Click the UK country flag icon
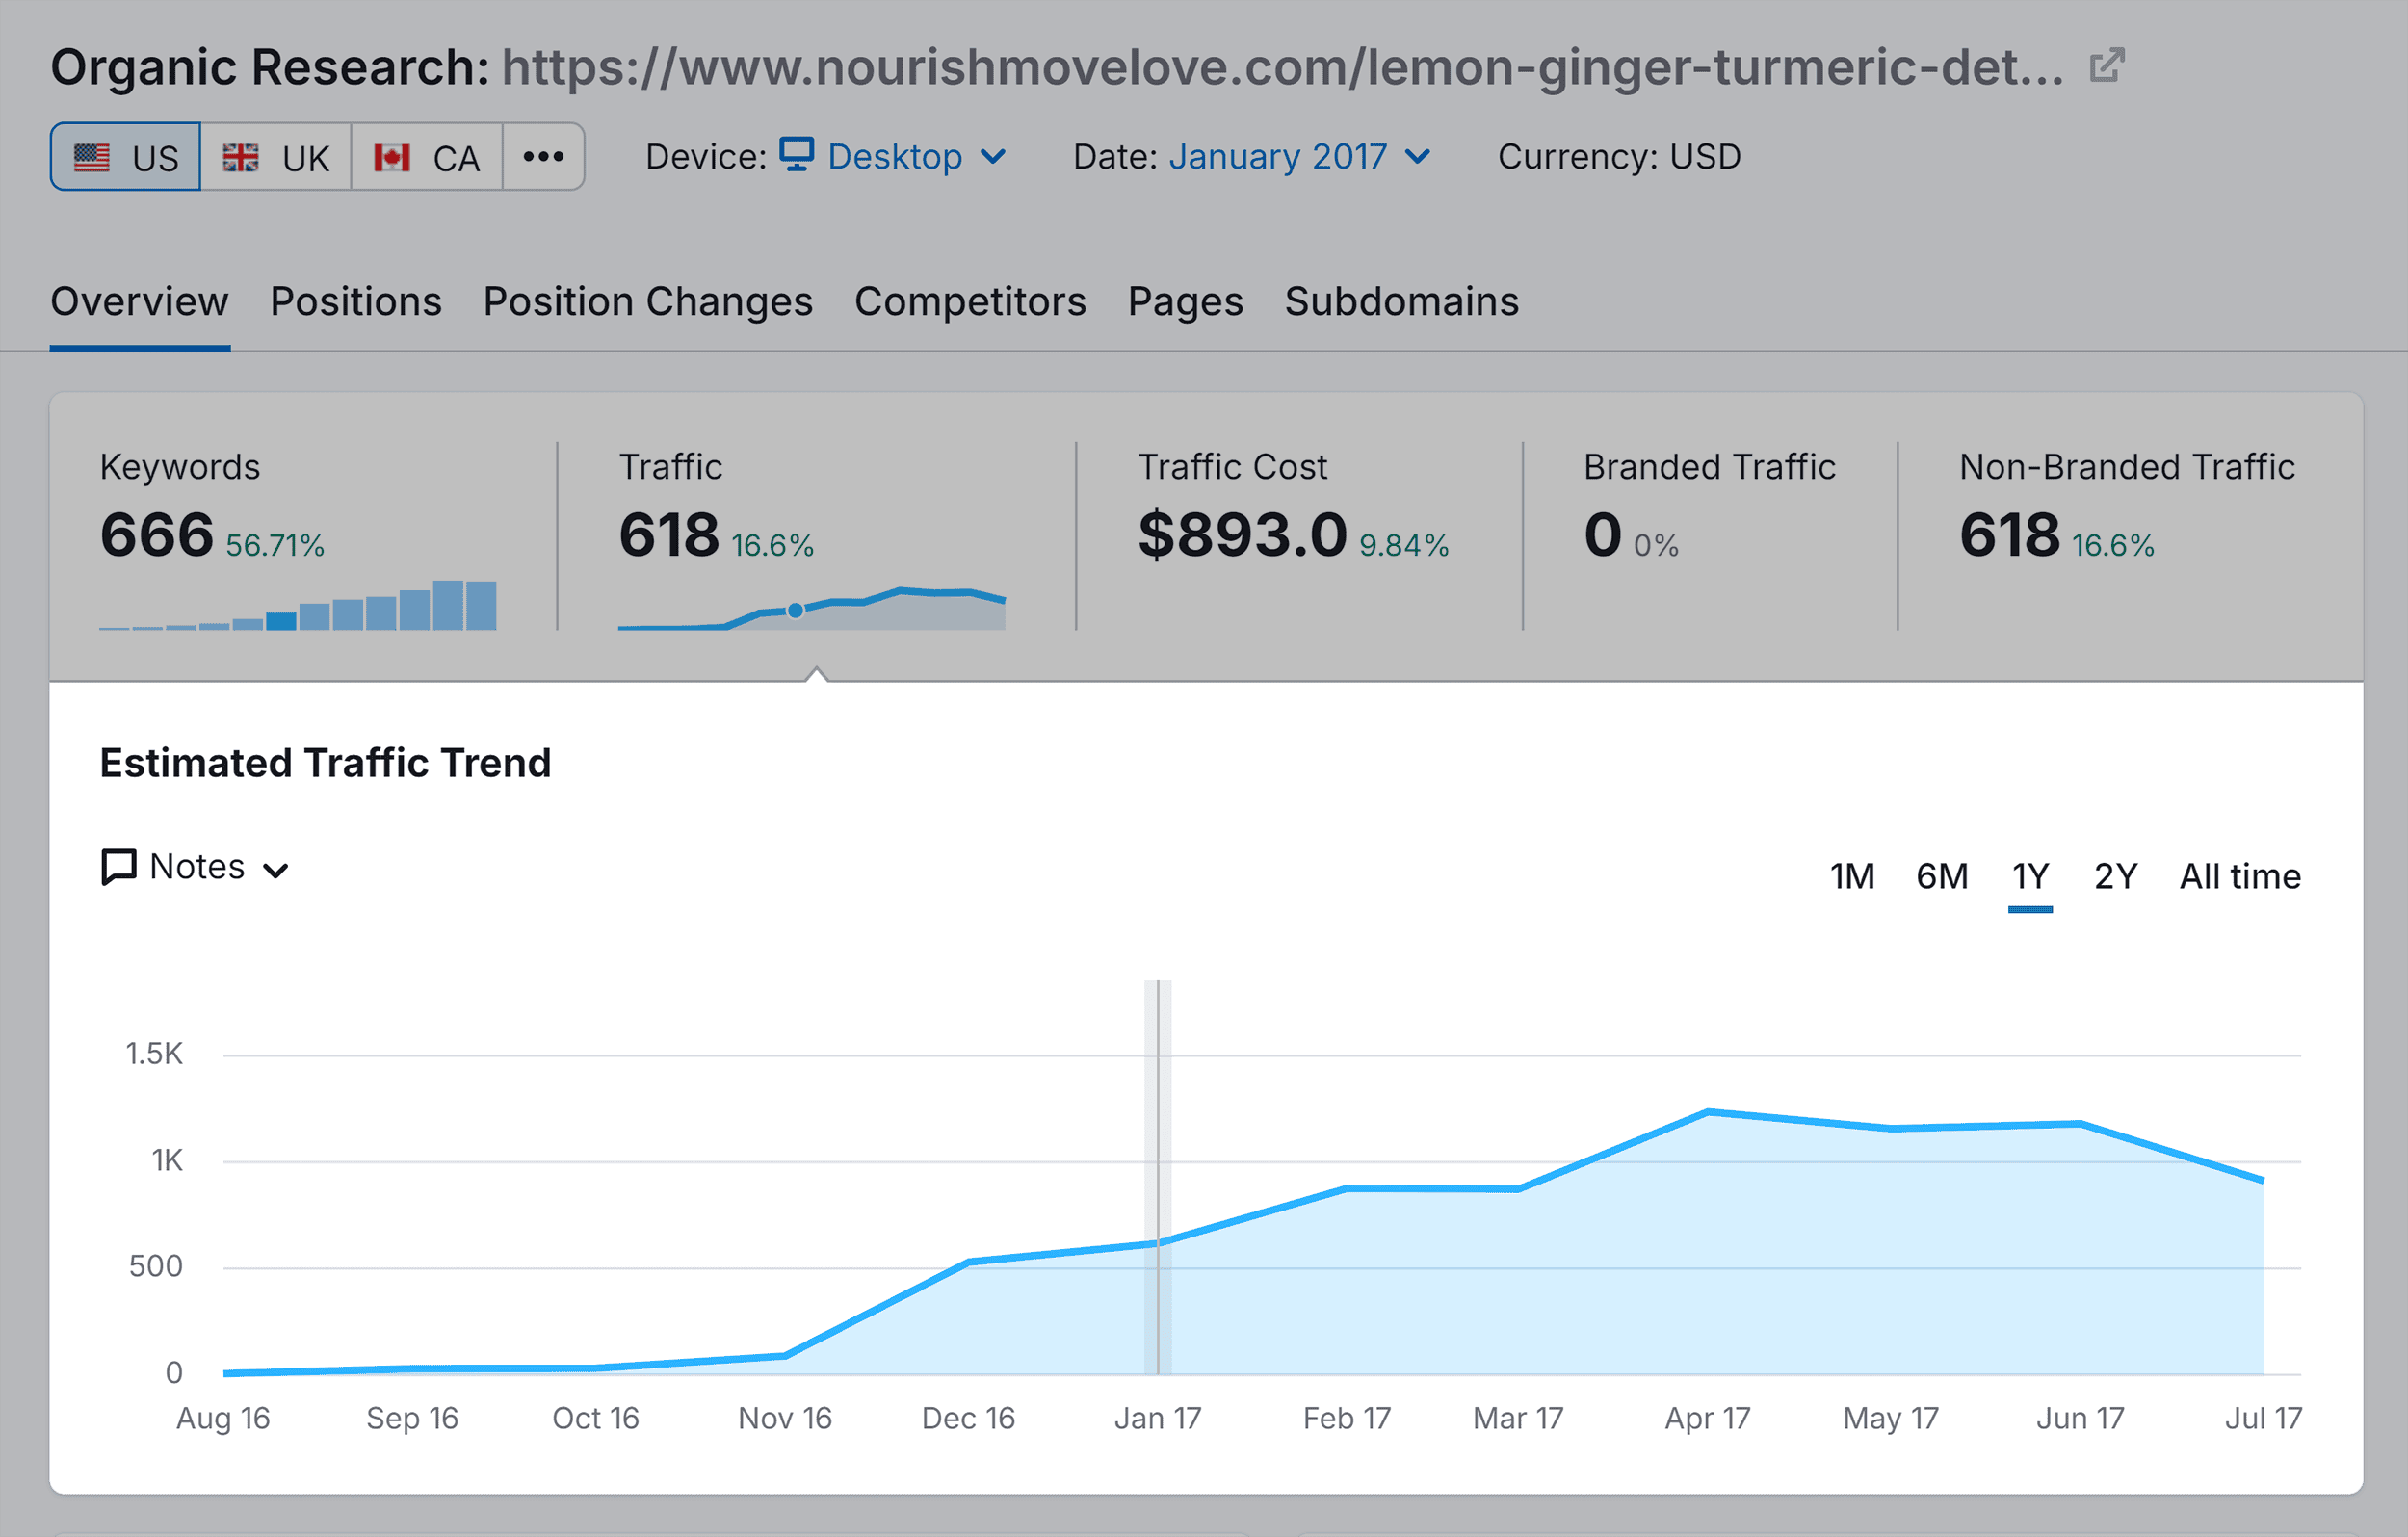This screenshot has height=1537, width=2408. pos(239,158)
